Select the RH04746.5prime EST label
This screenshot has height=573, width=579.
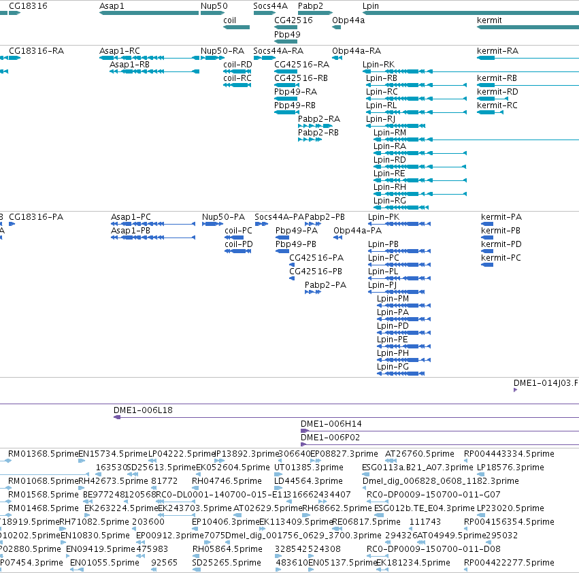pyautogui.click(x=227, y=481)
